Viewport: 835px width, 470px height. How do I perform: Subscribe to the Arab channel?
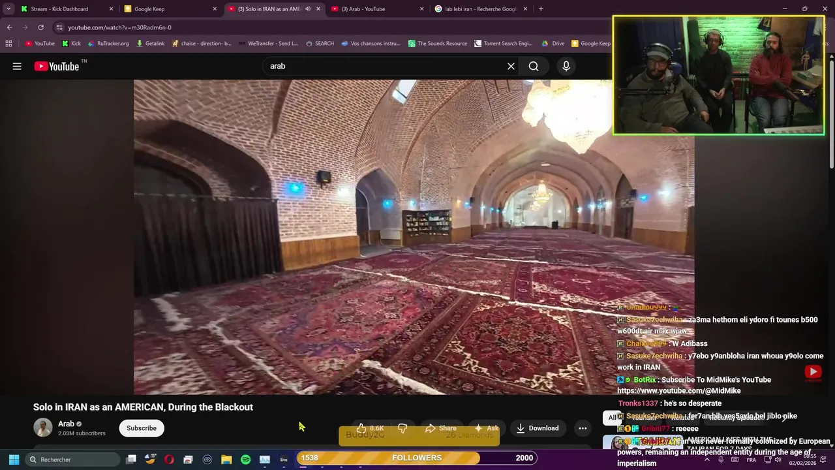[x=142, y=428]
